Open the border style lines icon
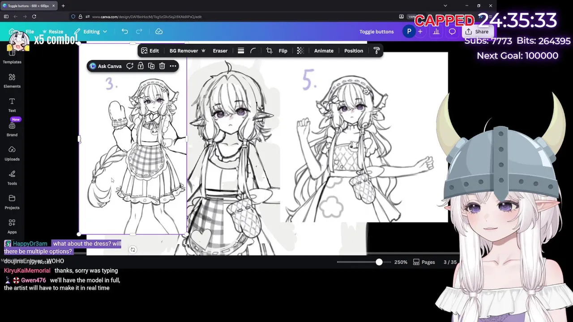 tap(241, 51)
